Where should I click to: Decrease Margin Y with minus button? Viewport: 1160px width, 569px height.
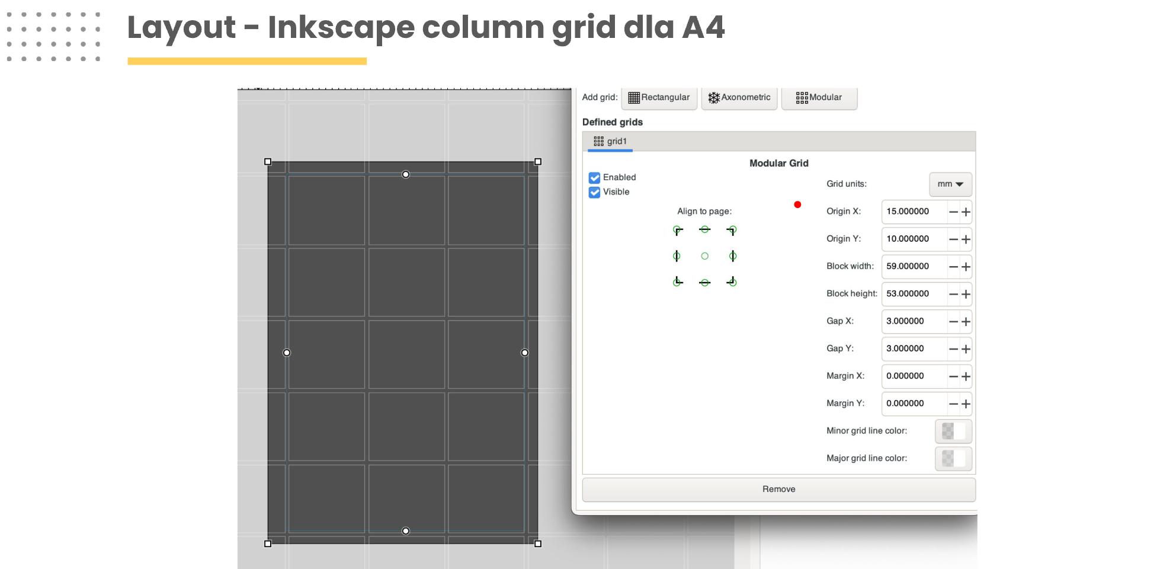tap(953, 404)
